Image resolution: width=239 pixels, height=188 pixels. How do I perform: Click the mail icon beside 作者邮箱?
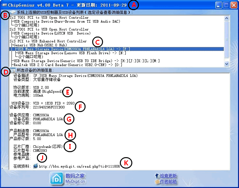pyautogui.click(x=157, y=182)
